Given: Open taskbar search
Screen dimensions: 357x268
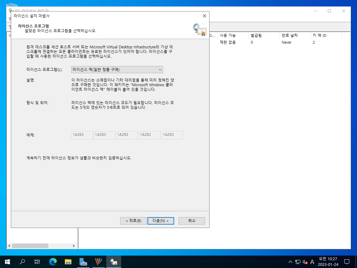Looking at the screenshot, I should click(22, 261).
